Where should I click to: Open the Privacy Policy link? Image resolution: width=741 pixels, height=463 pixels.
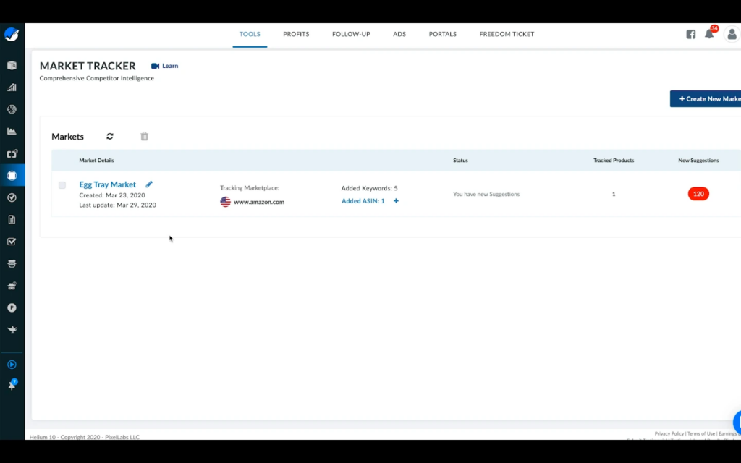point(669,433)
